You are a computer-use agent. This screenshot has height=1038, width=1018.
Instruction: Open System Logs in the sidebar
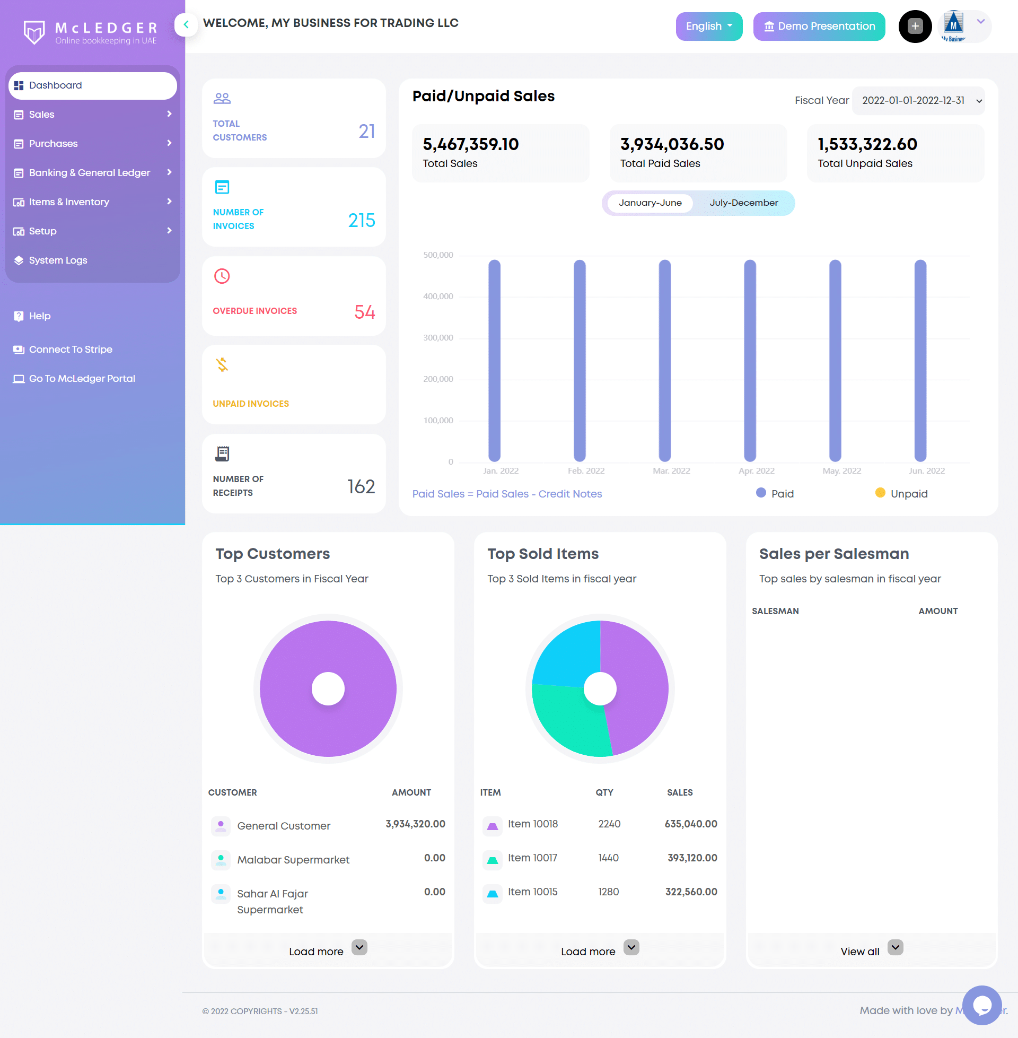point(58,260)
